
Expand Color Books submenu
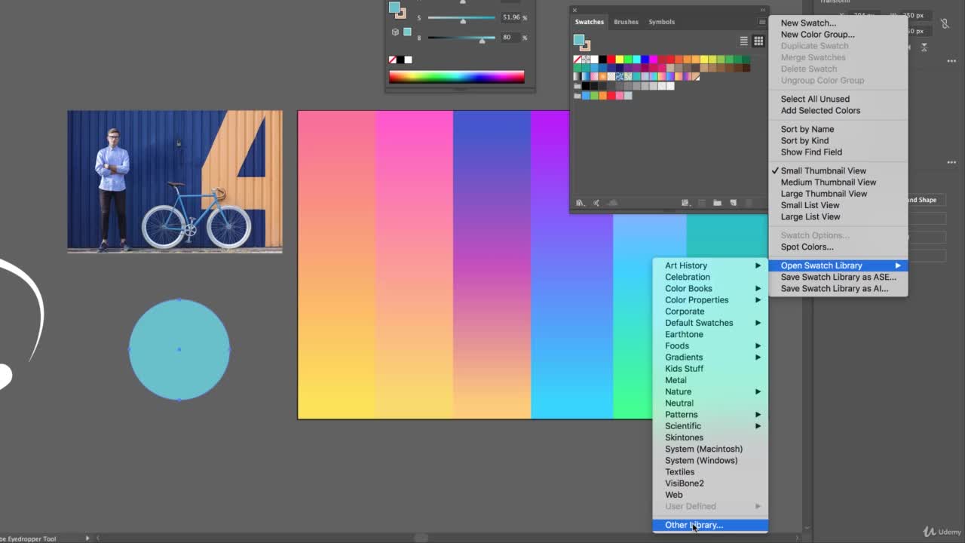(x=710, y=288)
